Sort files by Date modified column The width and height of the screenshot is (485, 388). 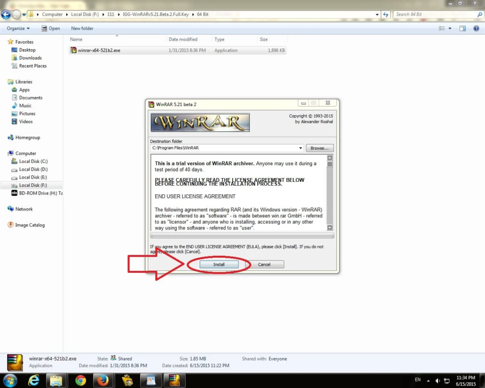183,39
